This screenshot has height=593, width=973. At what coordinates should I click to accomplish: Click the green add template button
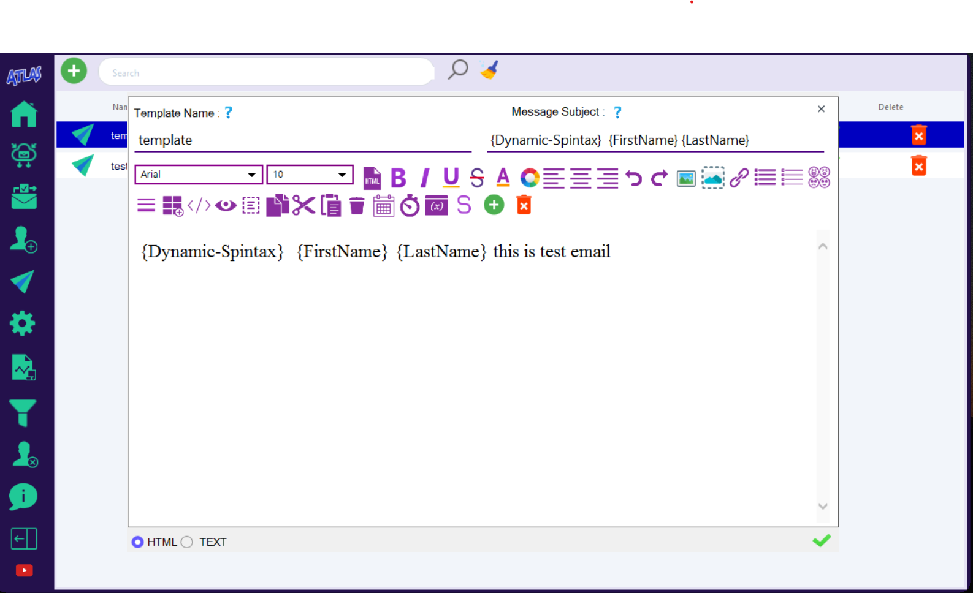[74, 71]
